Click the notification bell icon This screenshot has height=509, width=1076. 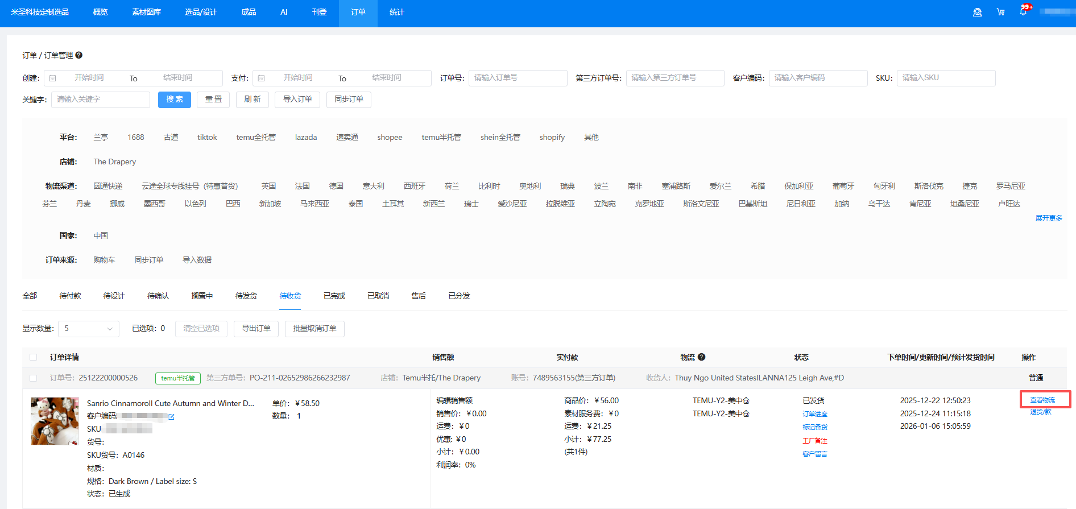click(1023, 12)
